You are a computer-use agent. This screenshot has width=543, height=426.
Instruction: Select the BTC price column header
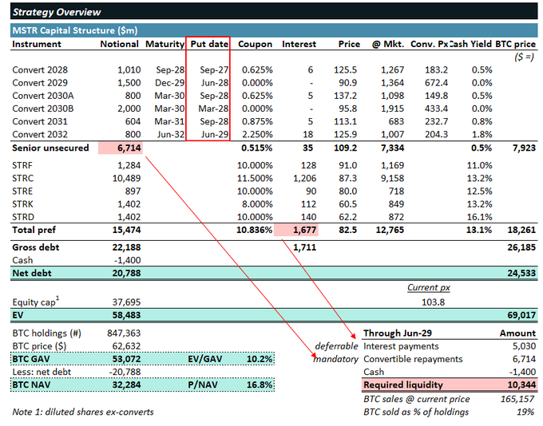[515, 44]
